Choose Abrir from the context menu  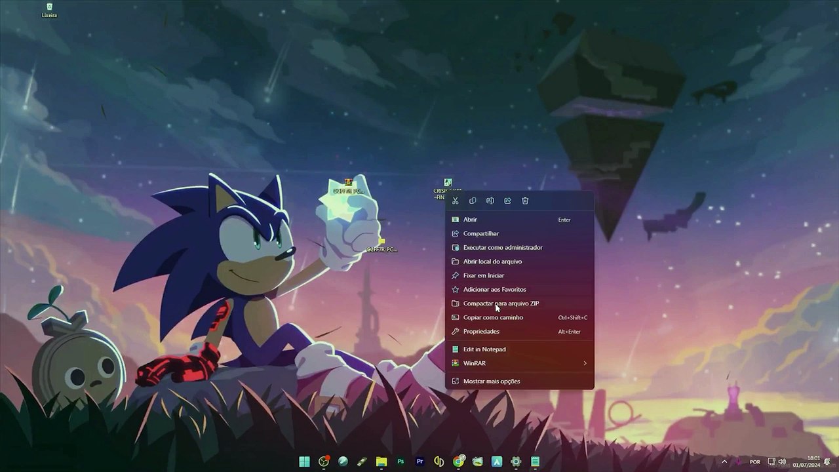pos(520,220)
